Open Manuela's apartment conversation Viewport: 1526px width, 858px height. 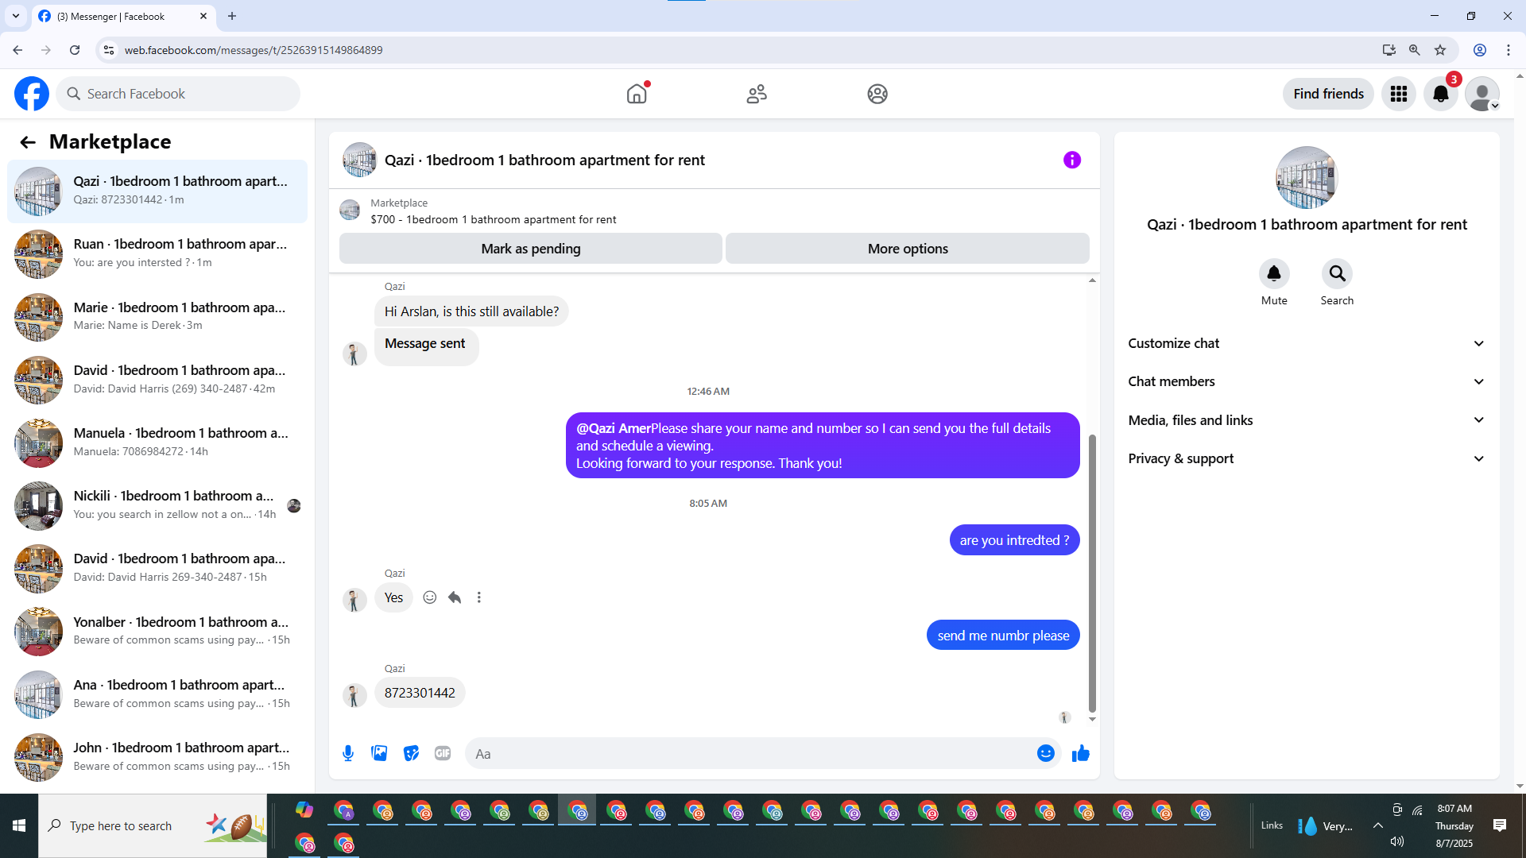coord(157,443)
